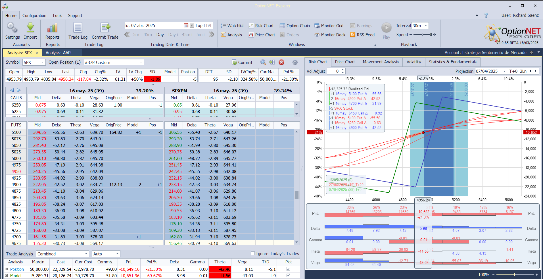Screen dimensions: 543x279
Task: Switch to the Configuration ribbon tab
Action: coord(34,16)
